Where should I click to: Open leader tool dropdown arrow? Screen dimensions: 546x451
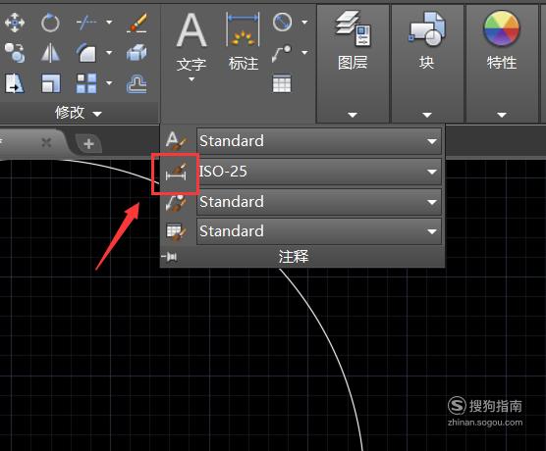304,53
